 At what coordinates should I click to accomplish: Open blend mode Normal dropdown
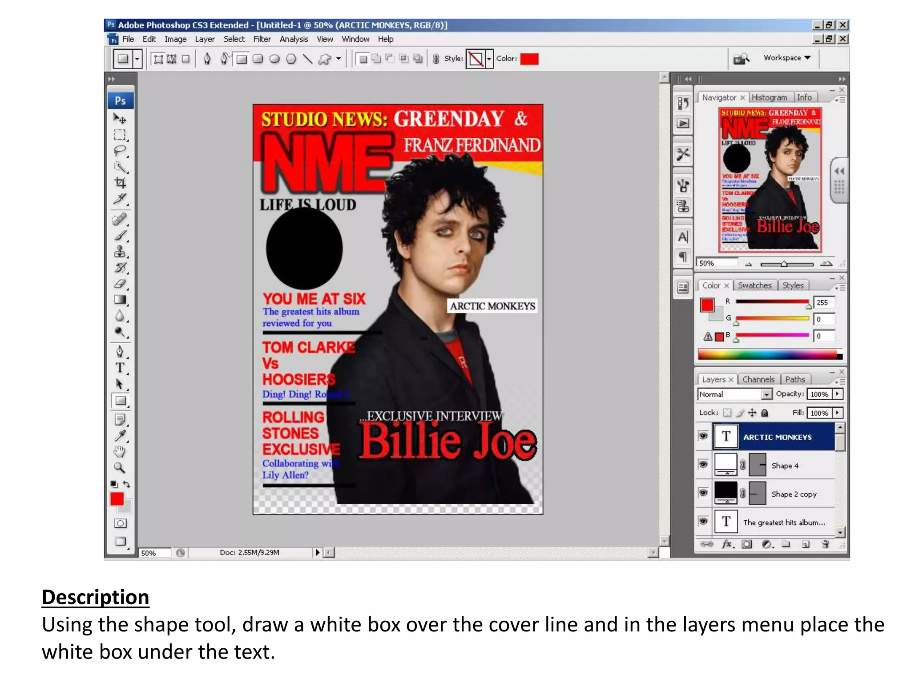click(x=734, y=394)
